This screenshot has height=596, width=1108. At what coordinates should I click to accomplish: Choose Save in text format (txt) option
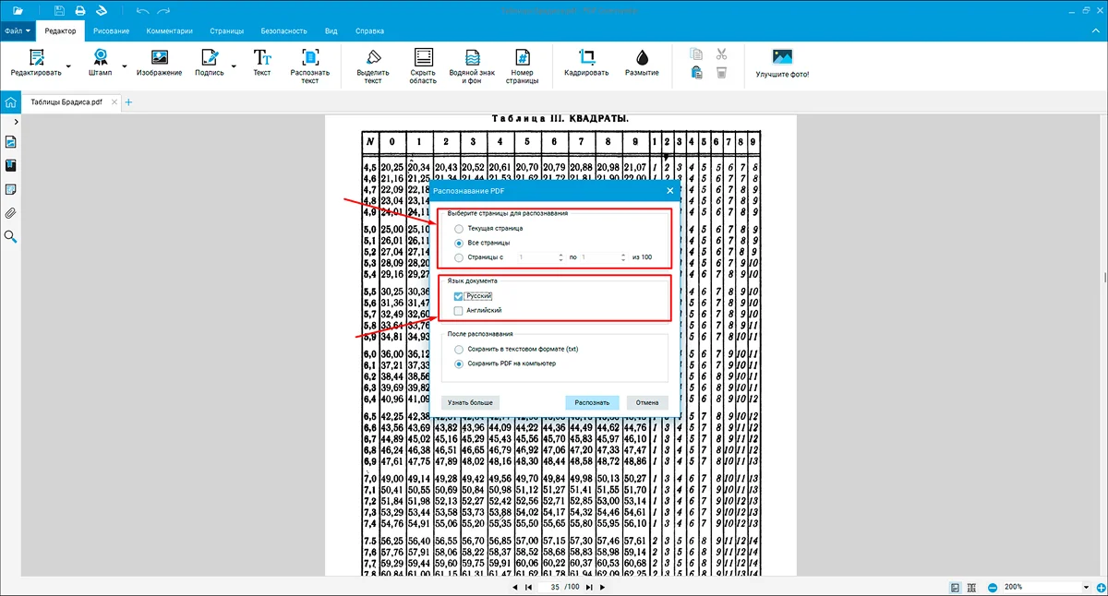tap(459, 350)
